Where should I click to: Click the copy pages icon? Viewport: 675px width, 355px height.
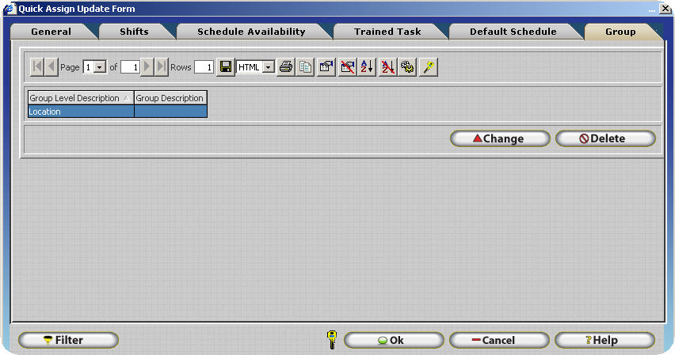305,67
